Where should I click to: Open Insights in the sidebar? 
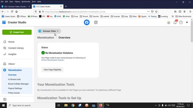[12, 54]
